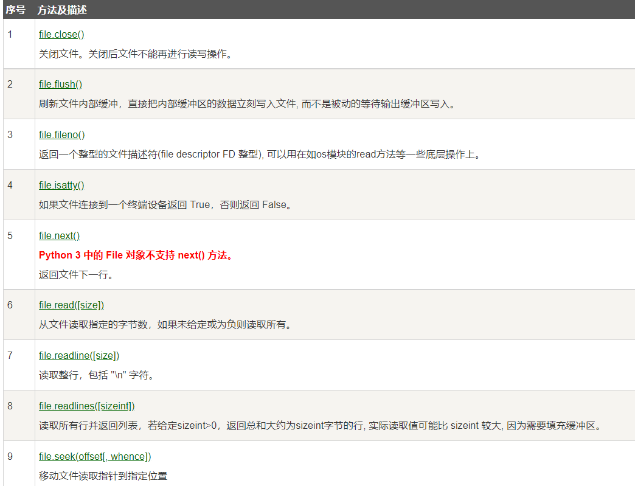
Task: Click the description starting 刷新文件内部缓冲
Action: [x=248, y=104]
